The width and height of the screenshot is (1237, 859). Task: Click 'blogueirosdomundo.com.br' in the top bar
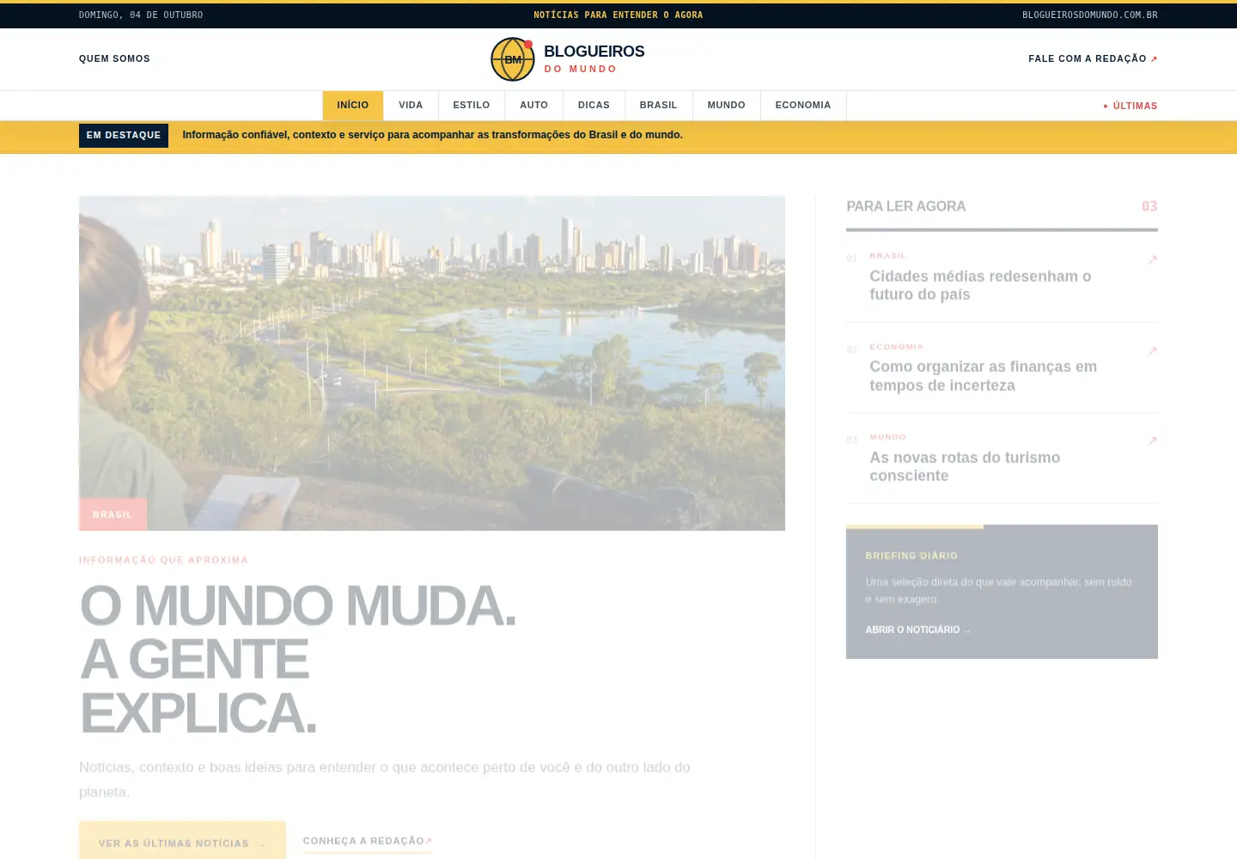click(1090, 15)
